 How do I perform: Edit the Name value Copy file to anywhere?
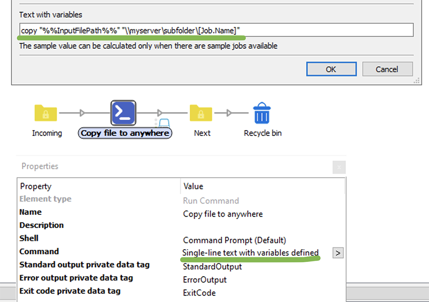point(223,214)
